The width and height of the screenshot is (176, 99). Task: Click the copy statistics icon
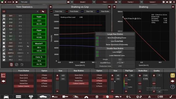11,65
